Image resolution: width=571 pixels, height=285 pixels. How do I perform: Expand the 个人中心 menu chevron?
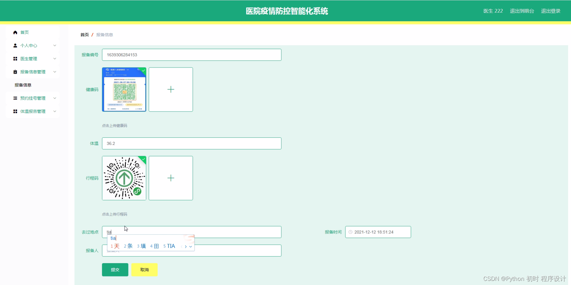(55, 46)
